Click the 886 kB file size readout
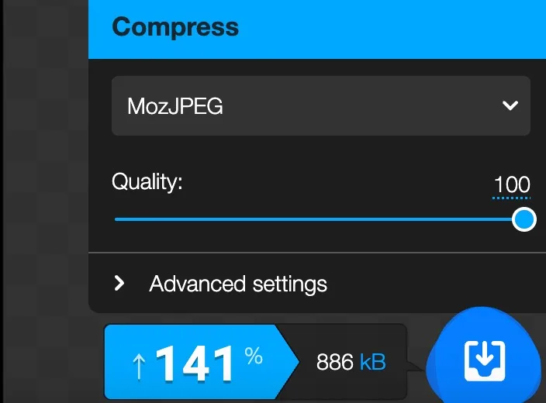Image resolution: width=546 pixels, height=403 pixels. (x=351, y=362)
